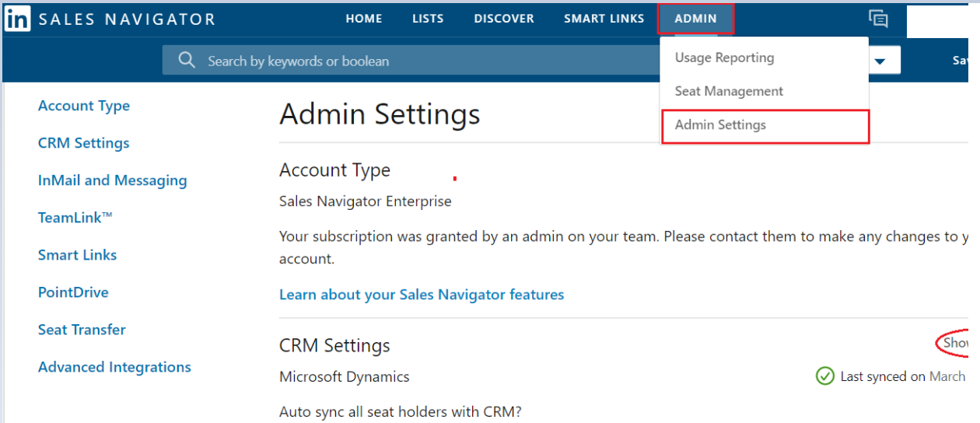Open Advanced Integrations sidebar link

114,367
